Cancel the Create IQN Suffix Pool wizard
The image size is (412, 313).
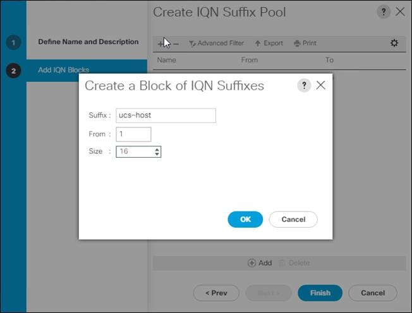(373, 293)
